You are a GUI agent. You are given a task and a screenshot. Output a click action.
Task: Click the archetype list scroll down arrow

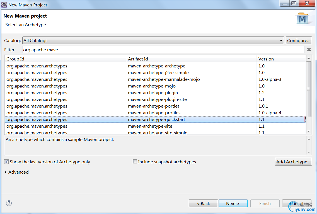coord(309,131)
